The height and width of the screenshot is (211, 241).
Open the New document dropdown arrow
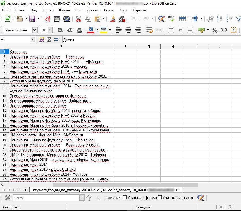click(14, 19)
